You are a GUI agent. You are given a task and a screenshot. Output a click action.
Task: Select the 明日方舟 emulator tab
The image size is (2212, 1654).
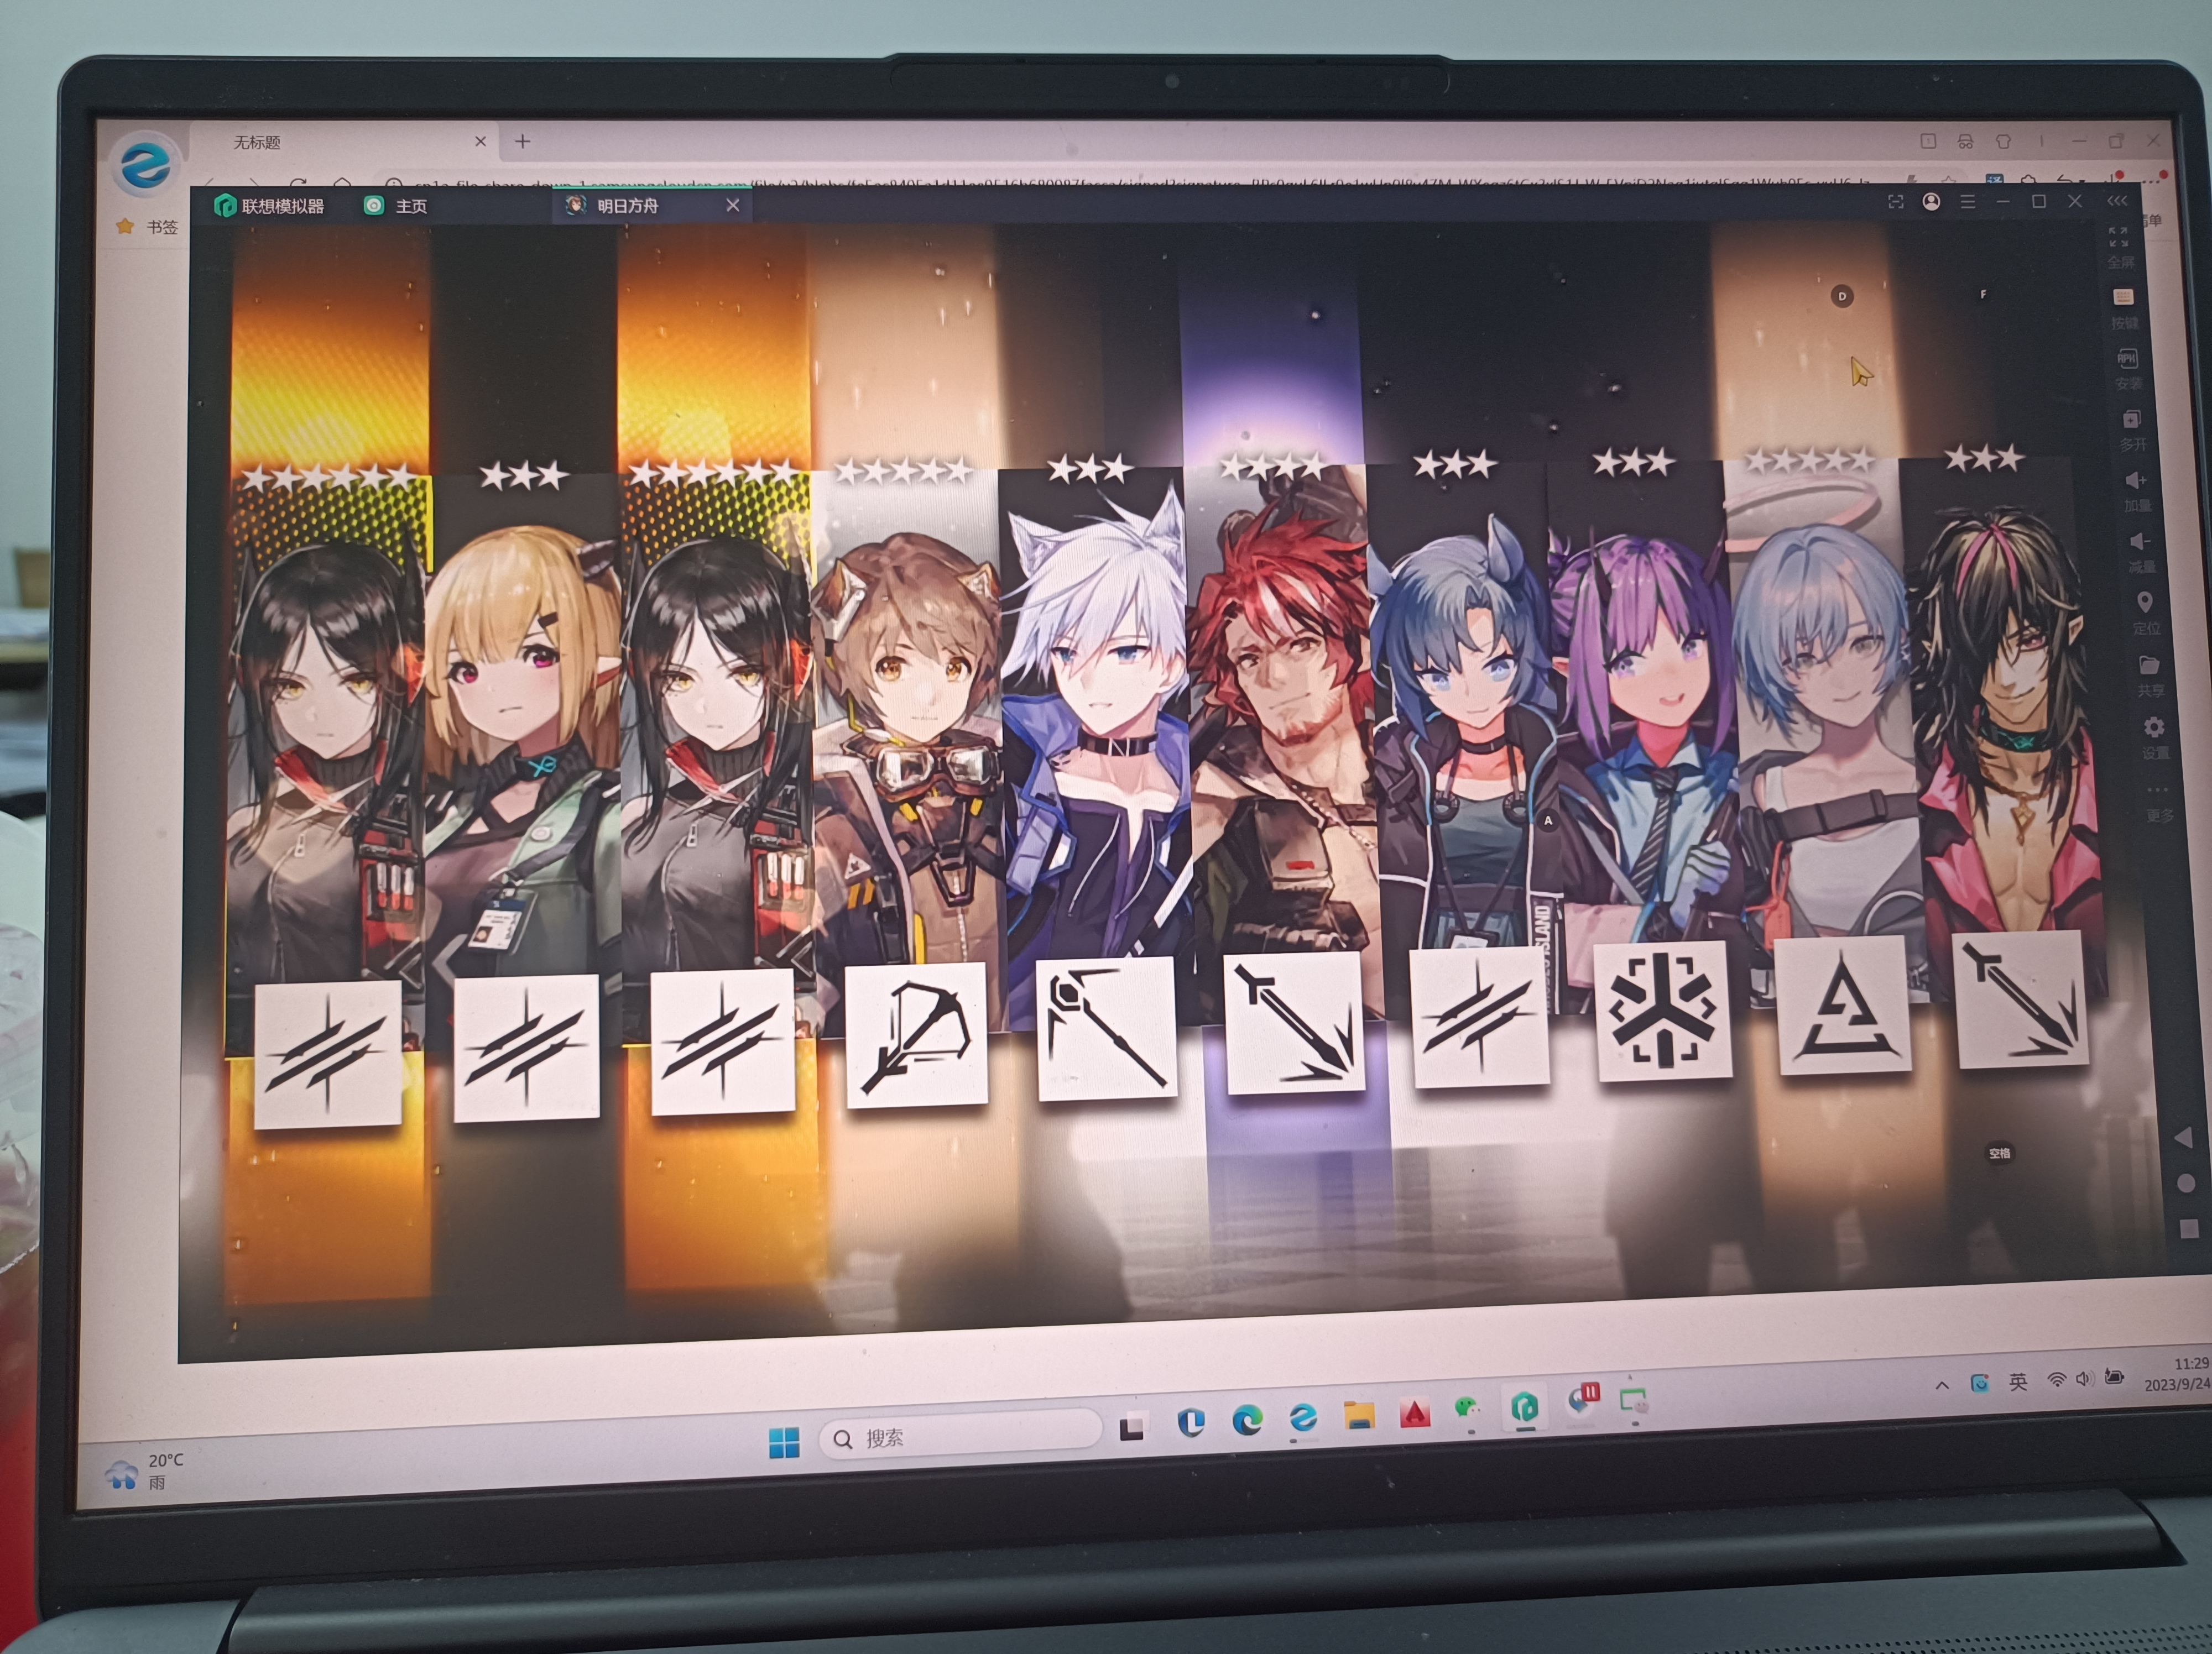point(628,206)
